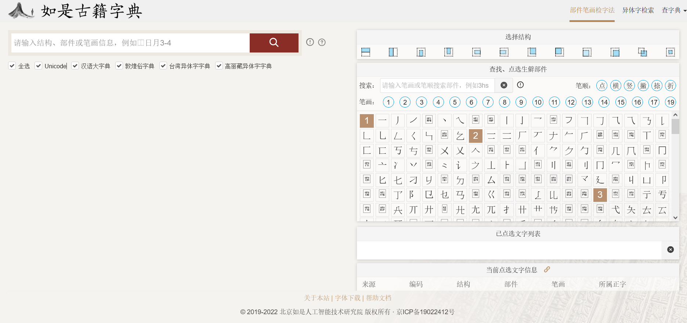Expand the 查字典 dropdown menu
This screenshot has width=687, height=323.
[673, 10]
